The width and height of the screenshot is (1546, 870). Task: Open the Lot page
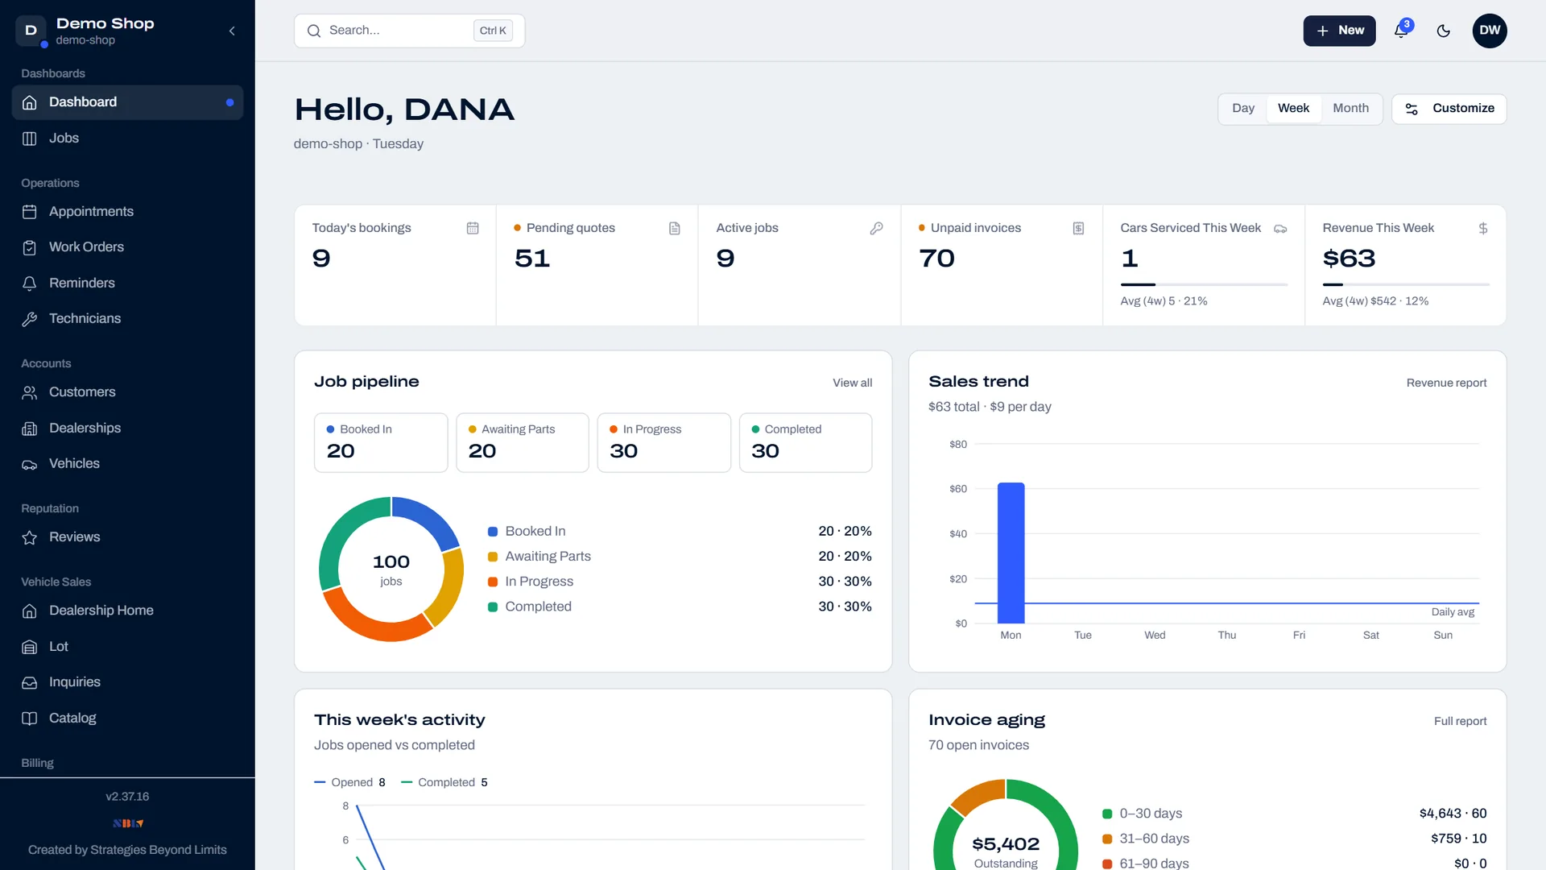pyautogui.click(x=127, y=646)
